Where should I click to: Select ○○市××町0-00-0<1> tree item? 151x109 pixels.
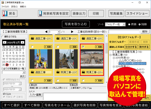pyautogui.click(x=133, y=63)
